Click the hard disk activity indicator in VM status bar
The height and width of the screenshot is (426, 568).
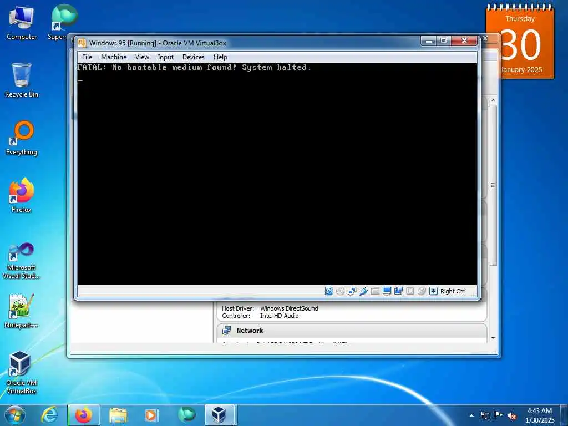tap(328, 291)
